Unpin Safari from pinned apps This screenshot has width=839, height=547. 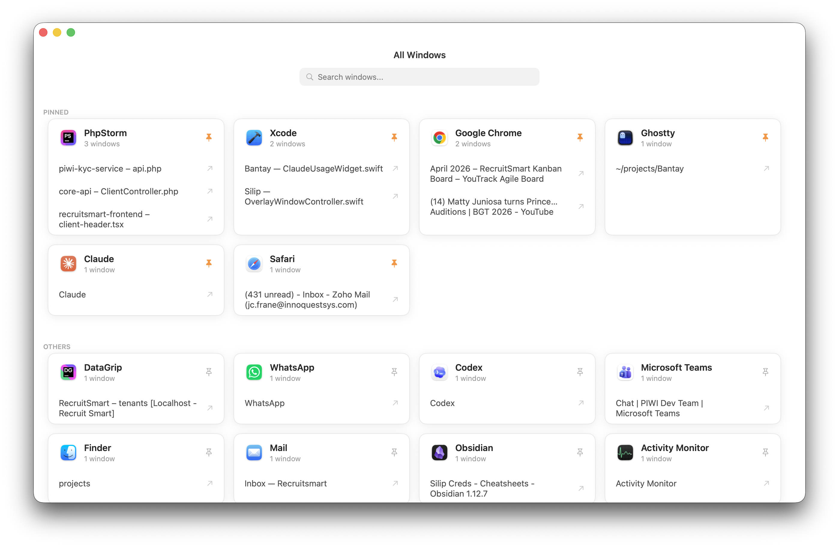click(394, 264)
